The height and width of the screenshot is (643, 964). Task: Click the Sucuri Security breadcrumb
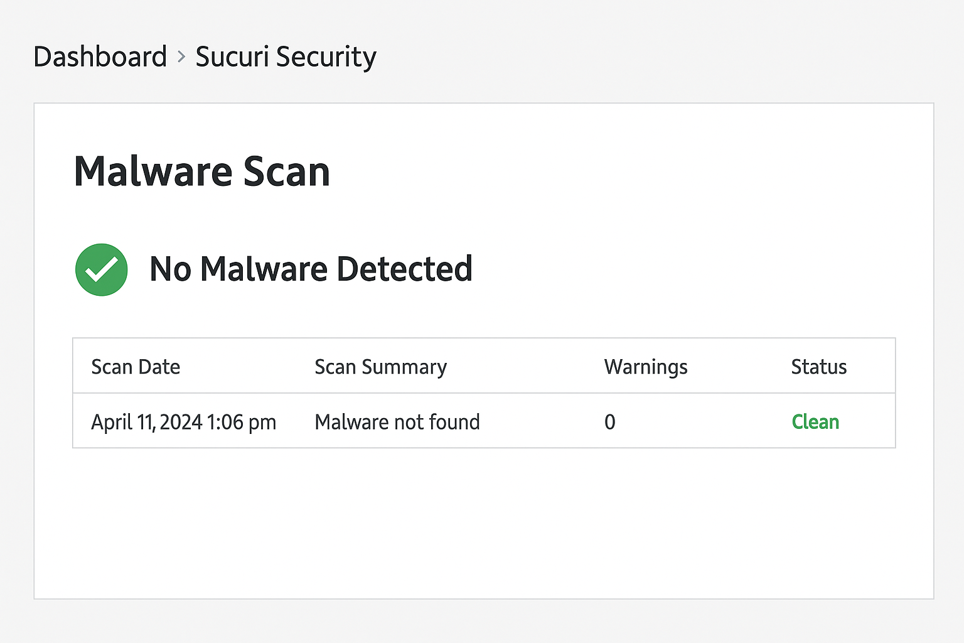[286, 58]
